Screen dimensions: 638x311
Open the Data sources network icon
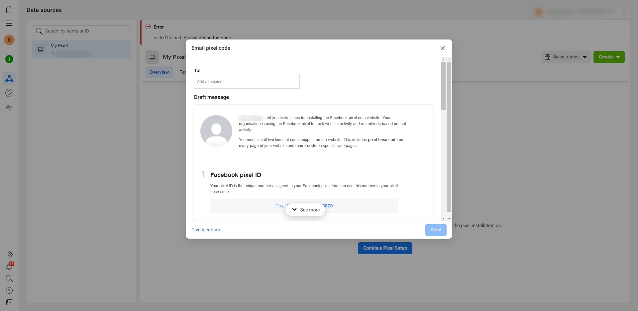(9, 78)
